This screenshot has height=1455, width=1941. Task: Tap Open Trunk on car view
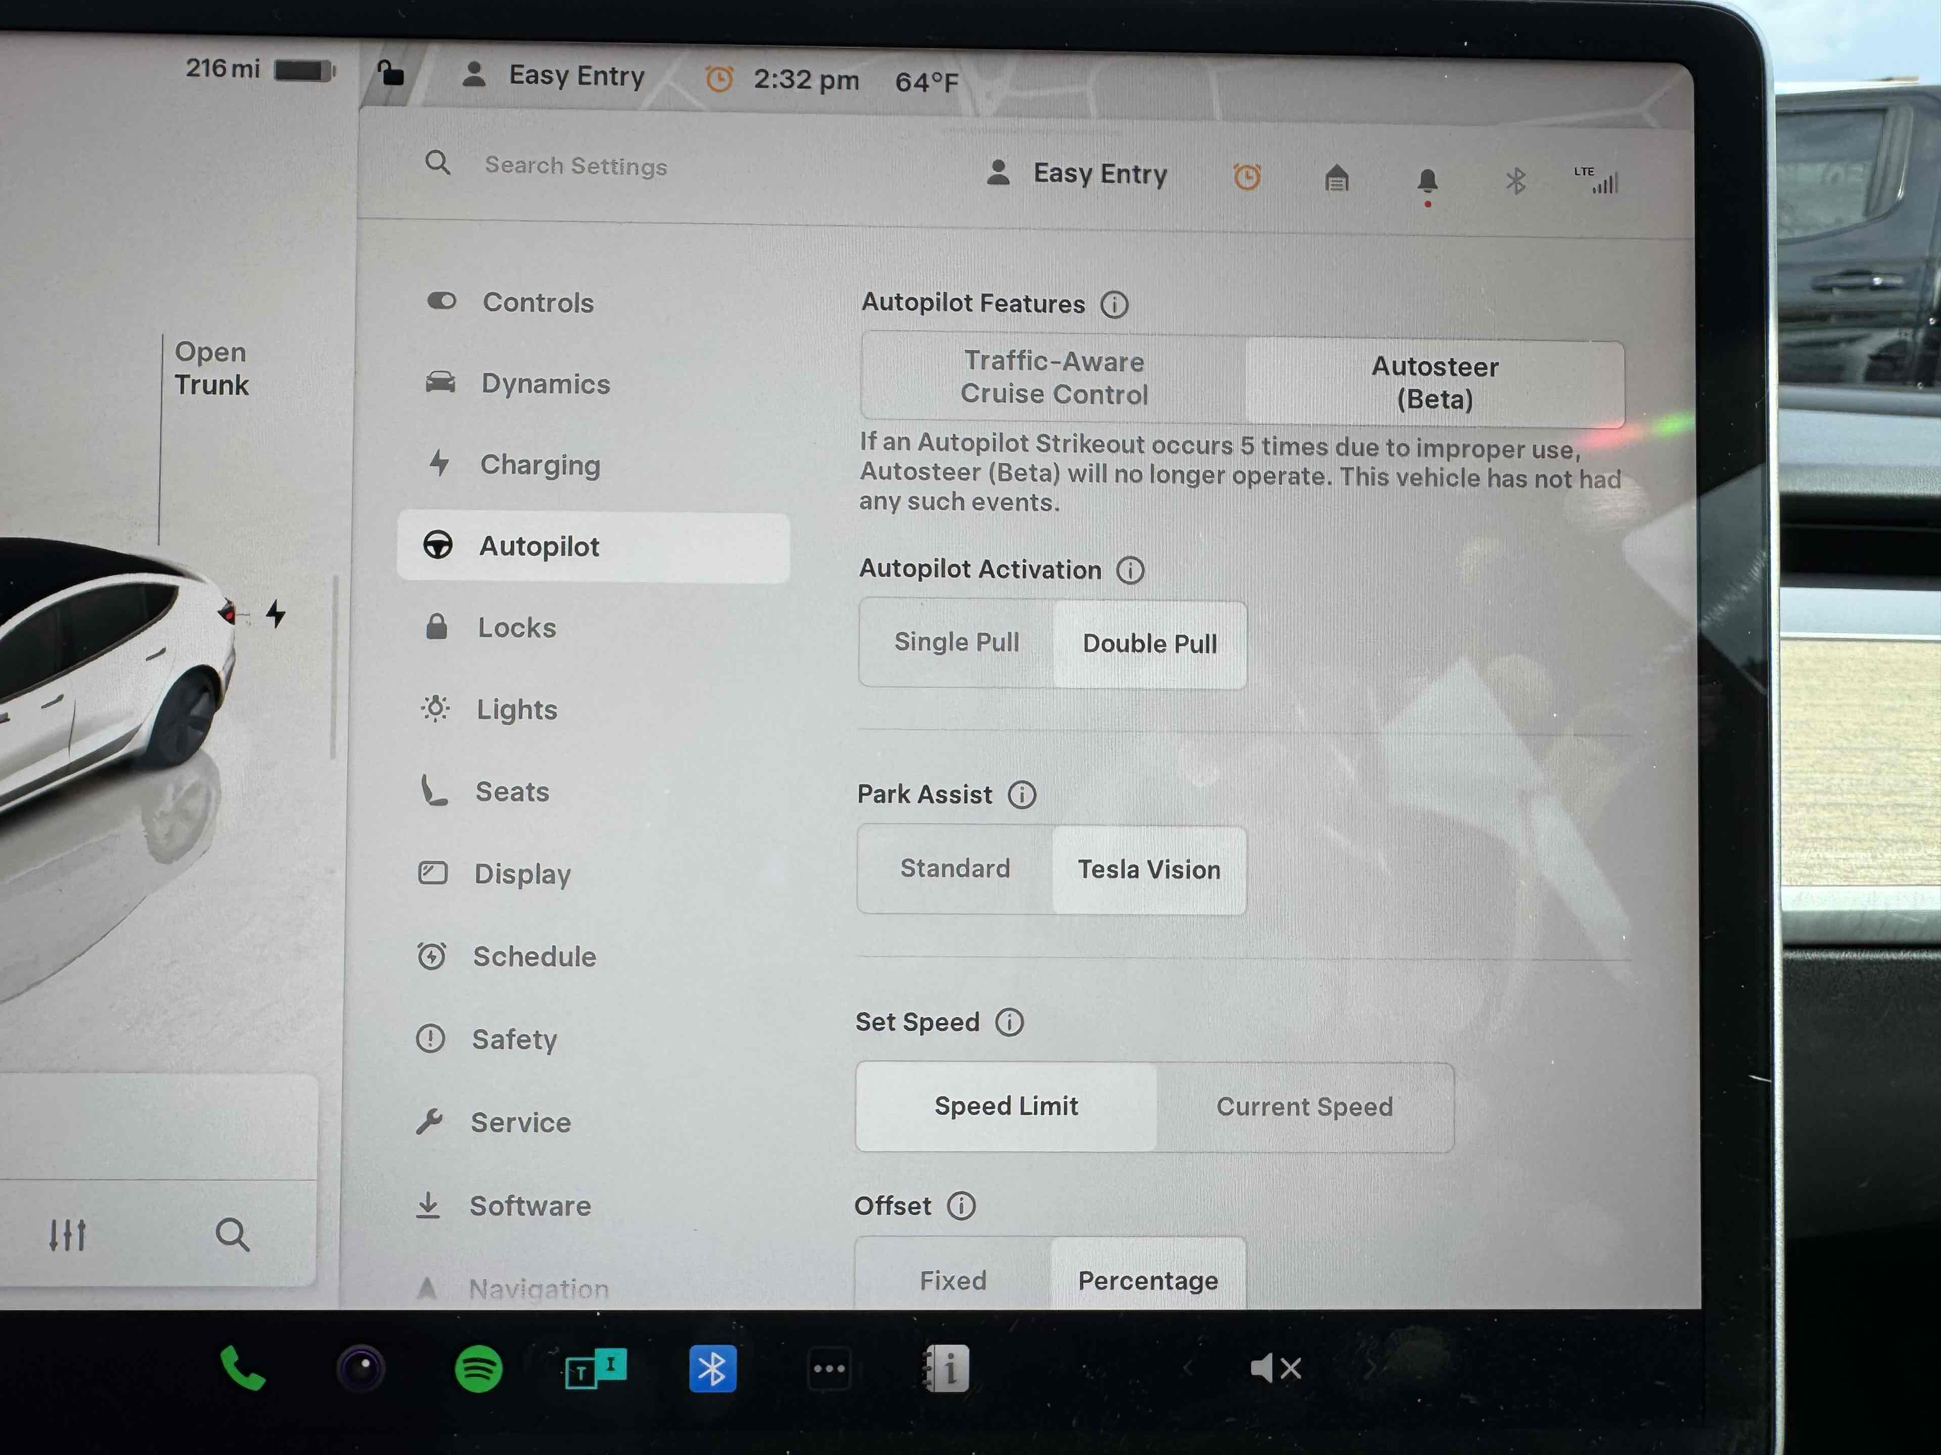(x=211, y=368)
